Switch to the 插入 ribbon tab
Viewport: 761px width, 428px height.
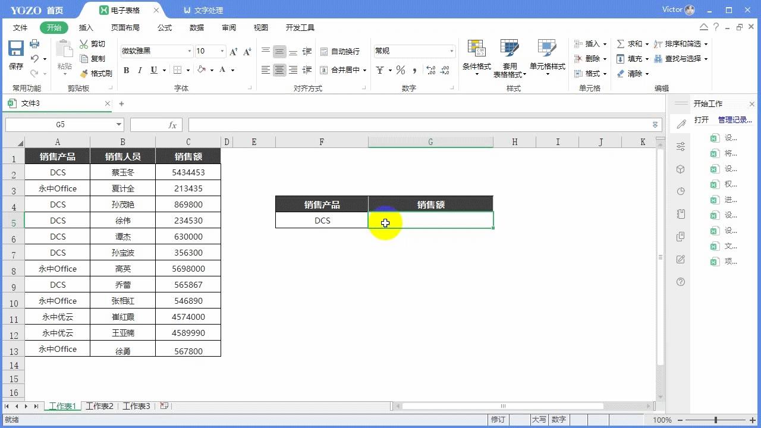(85, 27)
